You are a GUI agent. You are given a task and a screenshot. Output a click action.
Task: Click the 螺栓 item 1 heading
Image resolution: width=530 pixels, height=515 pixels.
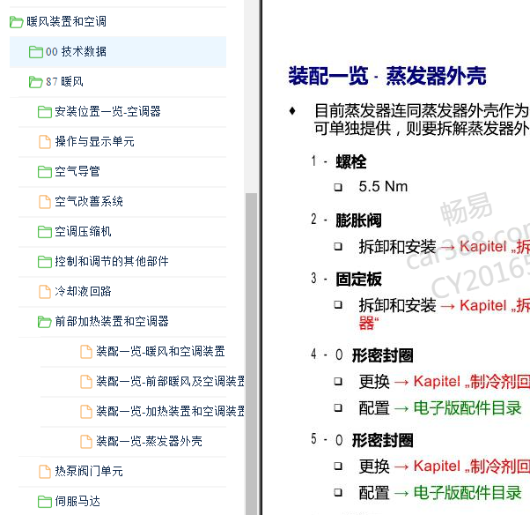351,162
